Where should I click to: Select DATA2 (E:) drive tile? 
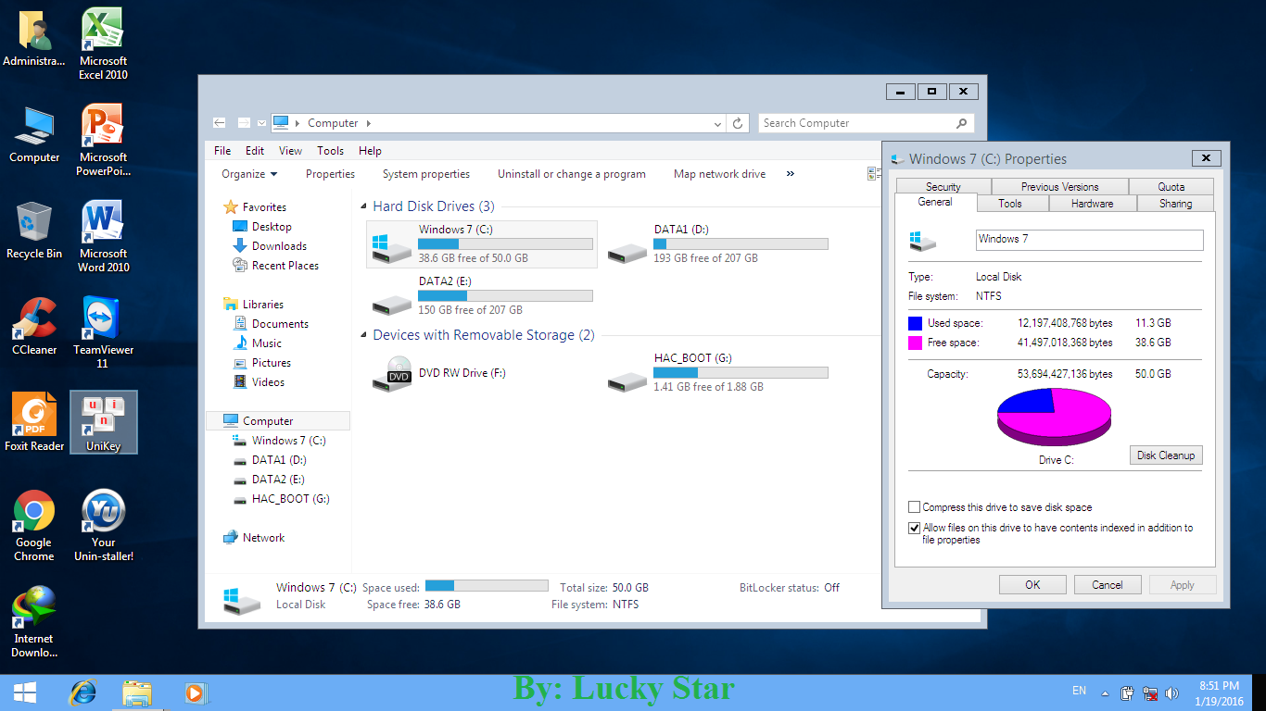click(482, 295)
